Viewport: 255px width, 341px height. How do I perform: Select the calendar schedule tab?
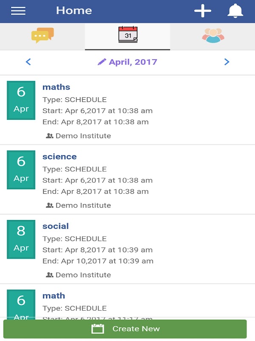click(127, 36)
